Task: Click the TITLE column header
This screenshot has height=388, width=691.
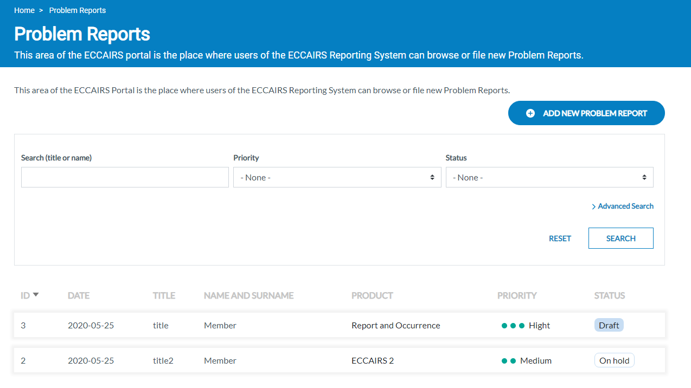Action: click(x=164, y=295)
